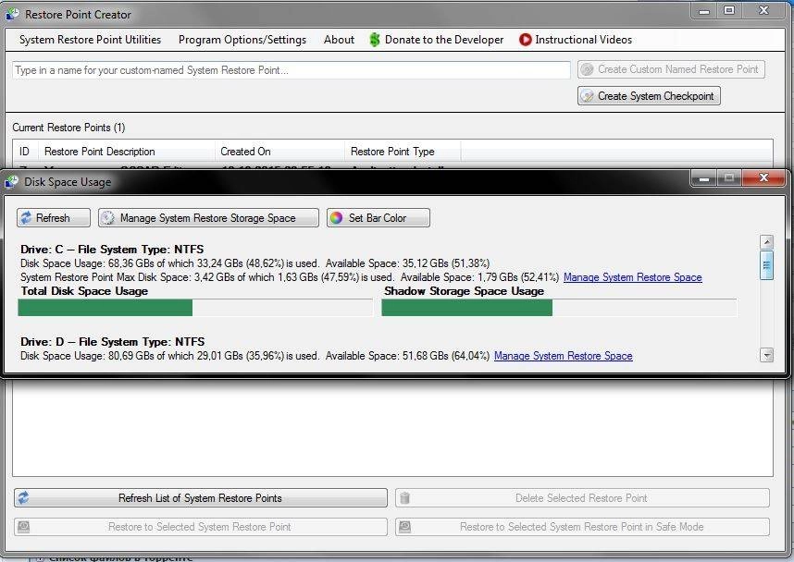Screen dimensions: 794x562
Task: Open Program Options/Settings menu
Action: pyautogui.click(x=242, y=40)
